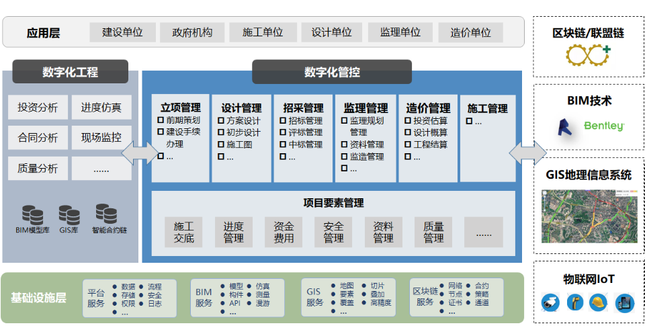Click the GIS库 database icon
This screenshot has width=645, height=336.
69,214
